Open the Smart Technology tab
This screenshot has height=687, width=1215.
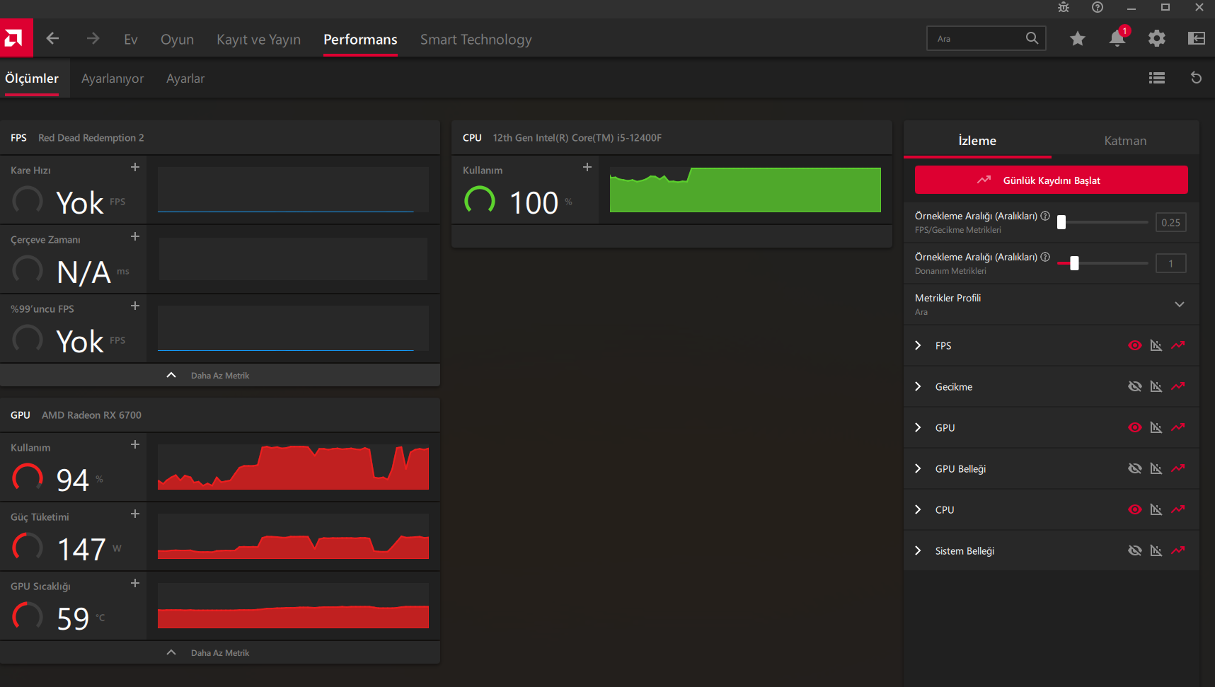click(476, 40)
